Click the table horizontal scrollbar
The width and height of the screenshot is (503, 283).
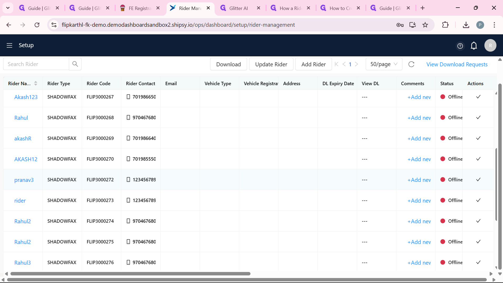(130, 274)
